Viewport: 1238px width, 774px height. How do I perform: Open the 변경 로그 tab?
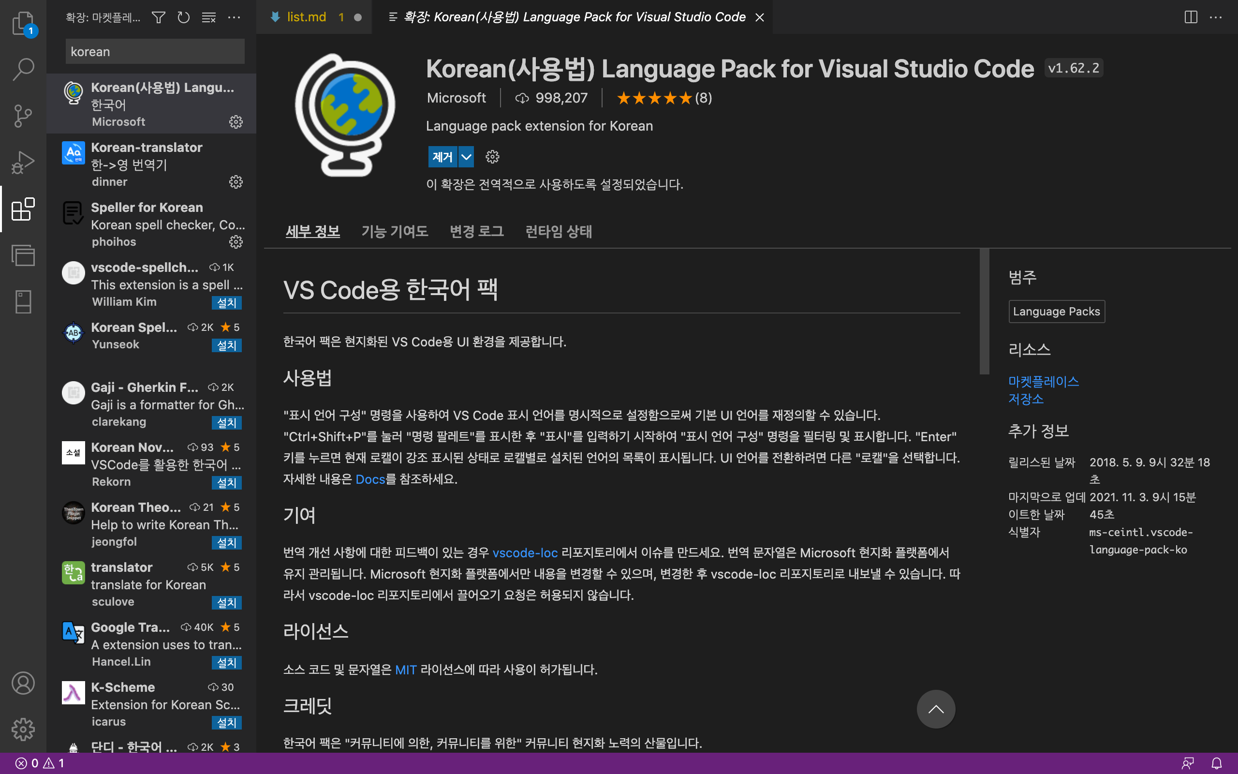pos(476,231)
